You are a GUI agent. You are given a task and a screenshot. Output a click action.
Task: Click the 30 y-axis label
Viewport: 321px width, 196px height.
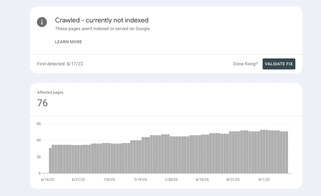click(x=39, y=157)
